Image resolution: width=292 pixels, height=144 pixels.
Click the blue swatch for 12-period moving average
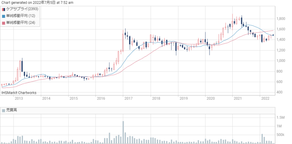(x=4, y=16)
